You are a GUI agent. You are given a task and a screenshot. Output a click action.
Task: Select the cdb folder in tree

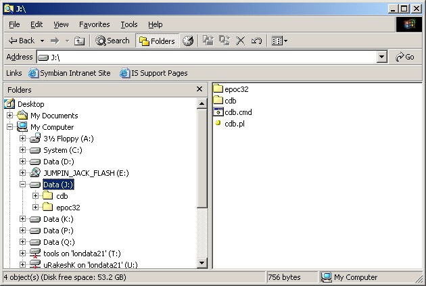[x=62, y=196]
